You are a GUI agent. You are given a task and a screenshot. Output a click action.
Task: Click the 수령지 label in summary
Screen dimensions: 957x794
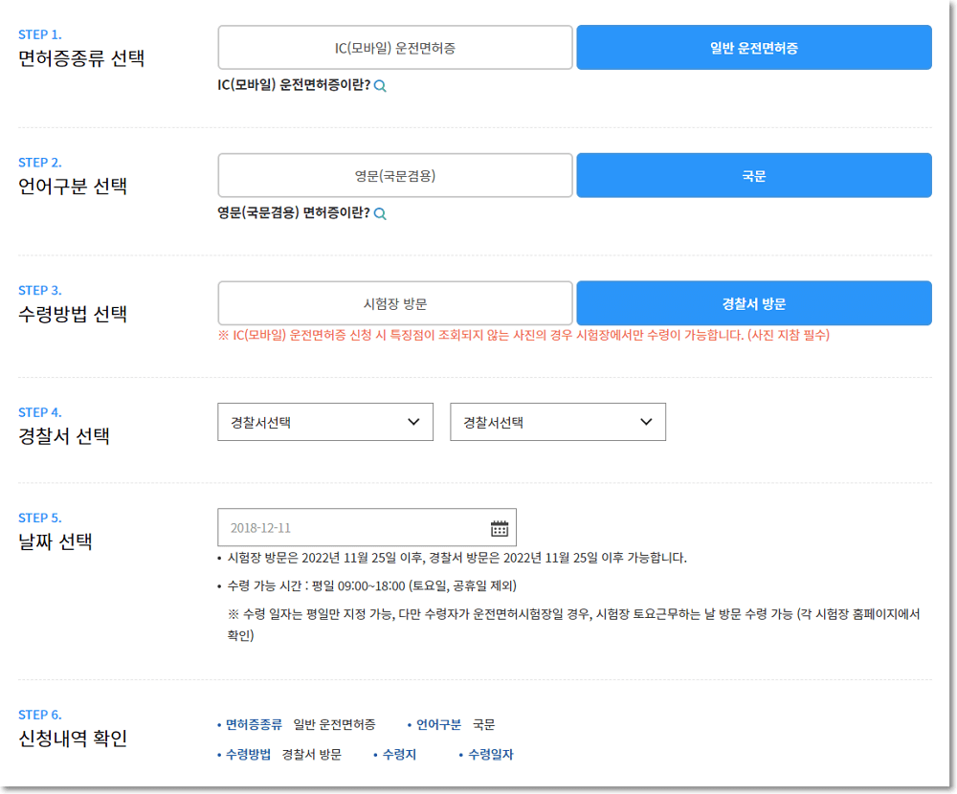pos(399,755)
